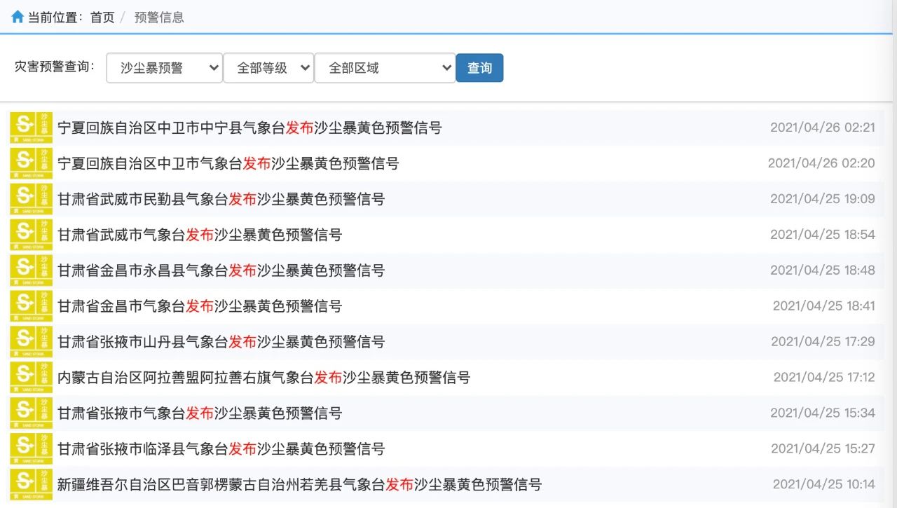Click sandstorm icon beside 中卫市中宁县 warning

[x=32, y=128]
